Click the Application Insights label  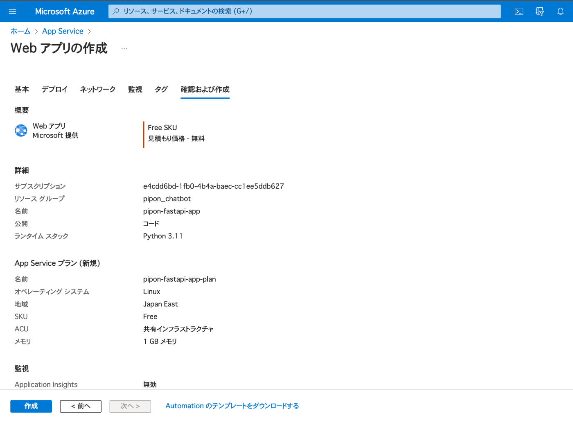[x=46, y=385]
